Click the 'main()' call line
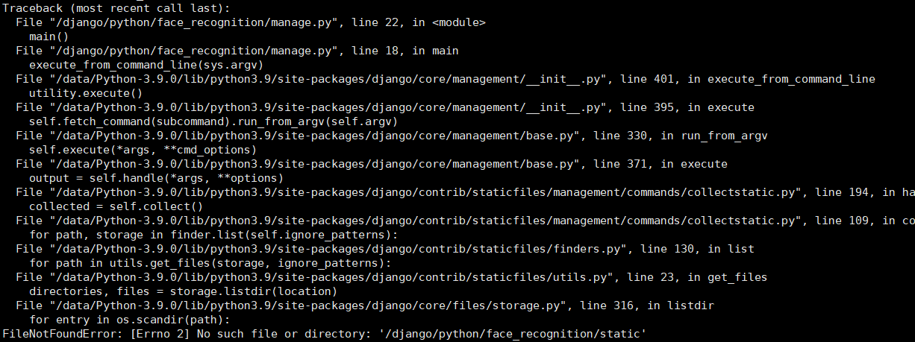Screen dimensions: 915x342 [49, 37]
